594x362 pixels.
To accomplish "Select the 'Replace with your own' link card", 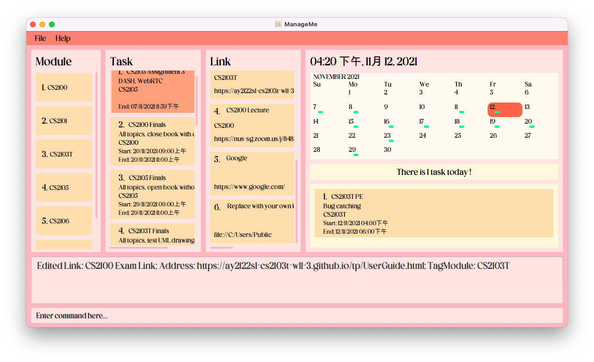I will point(252,221).
